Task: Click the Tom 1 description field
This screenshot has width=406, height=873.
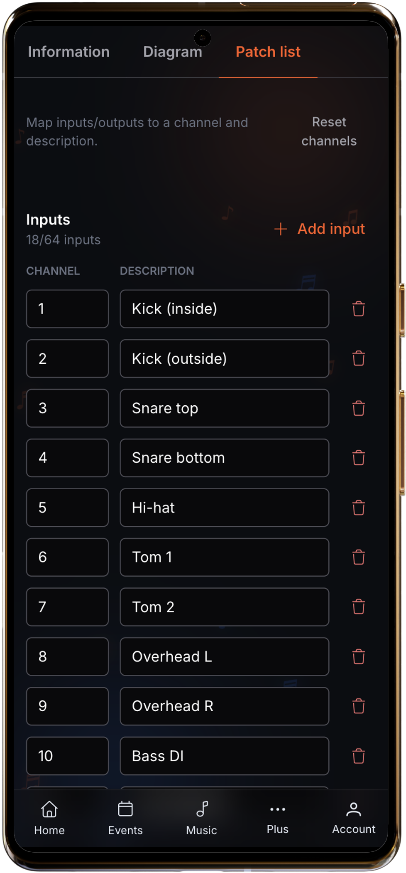Action: pos(224,557)
